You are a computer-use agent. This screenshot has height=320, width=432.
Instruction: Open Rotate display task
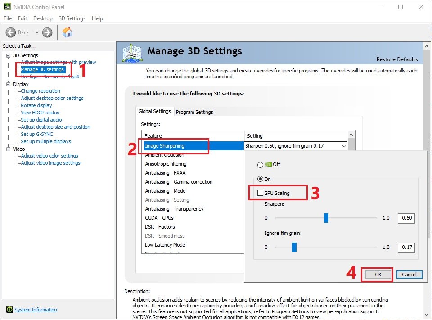(36, 105)
